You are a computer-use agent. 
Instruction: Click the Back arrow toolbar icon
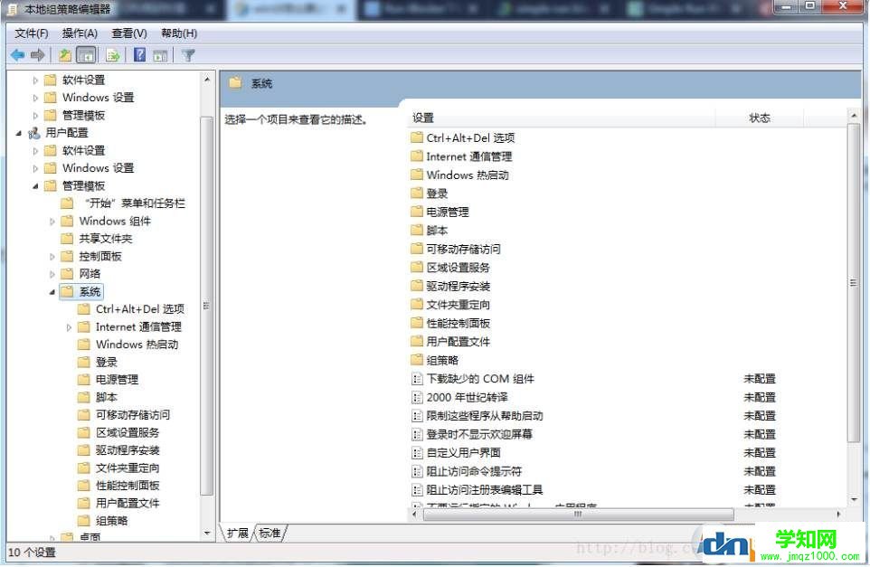click(x=17, y=55)
